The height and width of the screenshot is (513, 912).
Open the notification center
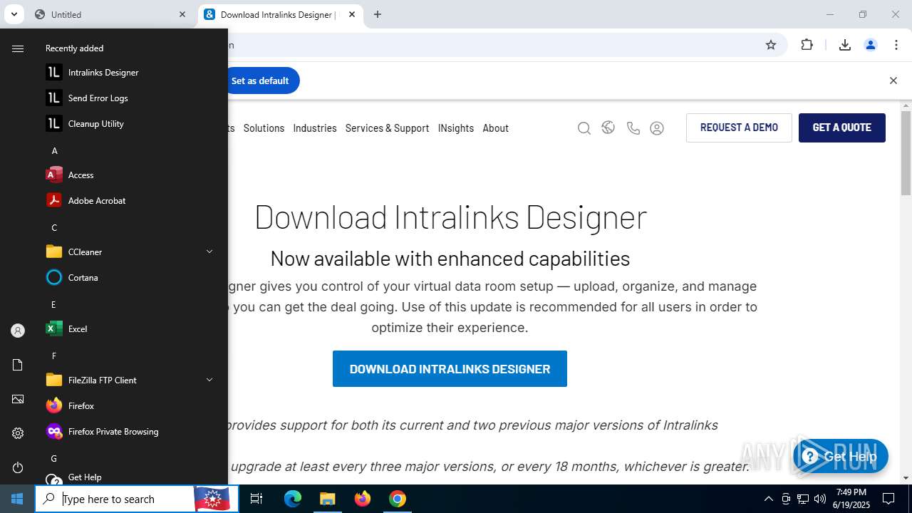click(888, 499)
